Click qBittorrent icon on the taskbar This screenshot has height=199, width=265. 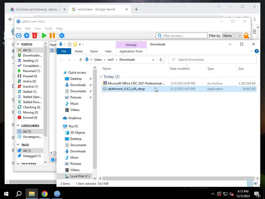[57, 194]
